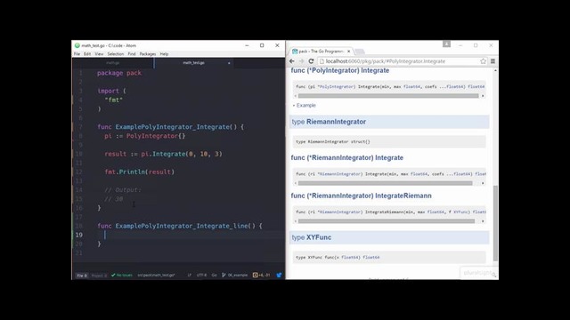Click line number 19 in gutter

pos(79,235)
